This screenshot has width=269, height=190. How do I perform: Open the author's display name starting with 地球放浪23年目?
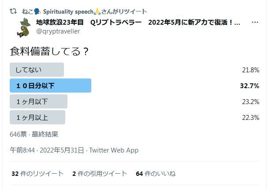pyautogui.click(x=138, y=22)
